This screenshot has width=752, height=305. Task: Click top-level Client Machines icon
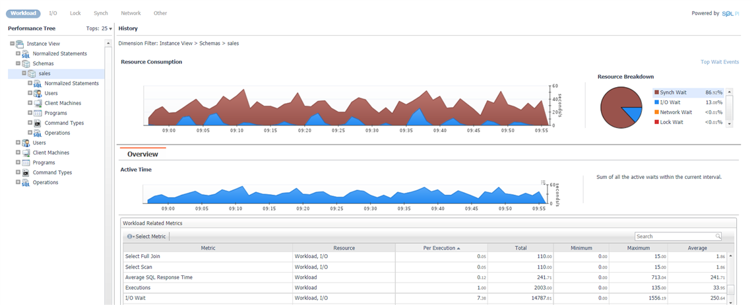tap(26, 152)
